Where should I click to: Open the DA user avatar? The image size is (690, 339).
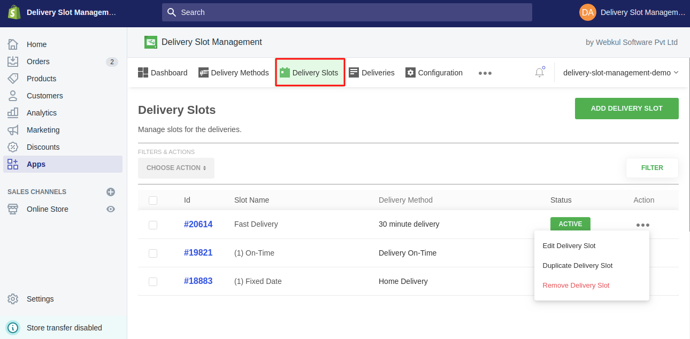588,12
